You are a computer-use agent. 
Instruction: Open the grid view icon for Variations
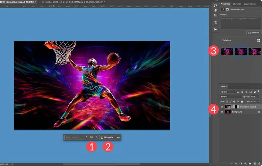[x=258, y=40]
